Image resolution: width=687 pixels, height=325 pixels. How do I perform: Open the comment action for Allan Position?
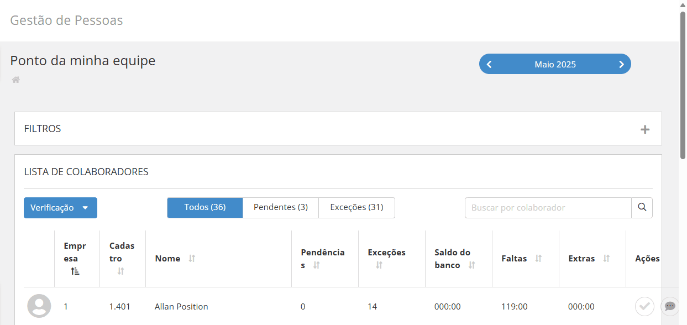(x=669, y=306)
